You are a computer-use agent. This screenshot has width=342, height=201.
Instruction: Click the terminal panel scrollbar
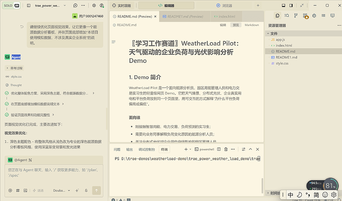coord(262,186)
